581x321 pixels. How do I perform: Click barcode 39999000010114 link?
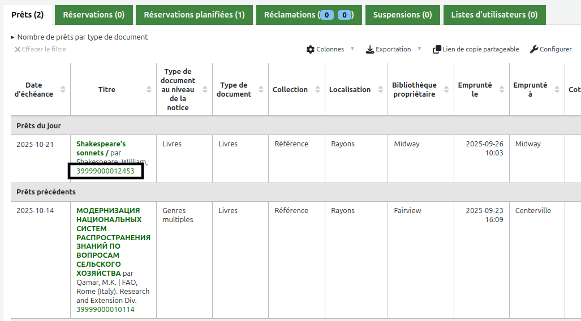(x=105, y=310)
